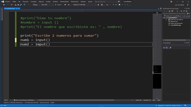The height and width of the screenshot is (107, 191).
Task: Click the save all toolbar icon
Action: [x=21, y=5]
